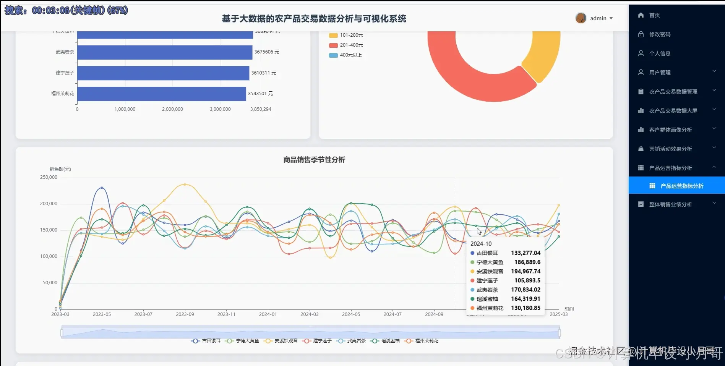The image size is (725, 366).
Task: Toggle the 琯溪蜜柚 legend series
Action: point(385,341)
